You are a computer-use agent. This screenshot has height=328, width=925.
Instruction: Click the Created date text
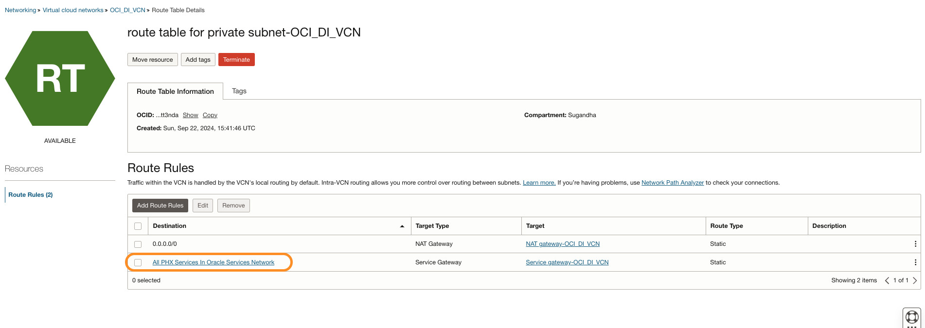click(x=196, y=128)
